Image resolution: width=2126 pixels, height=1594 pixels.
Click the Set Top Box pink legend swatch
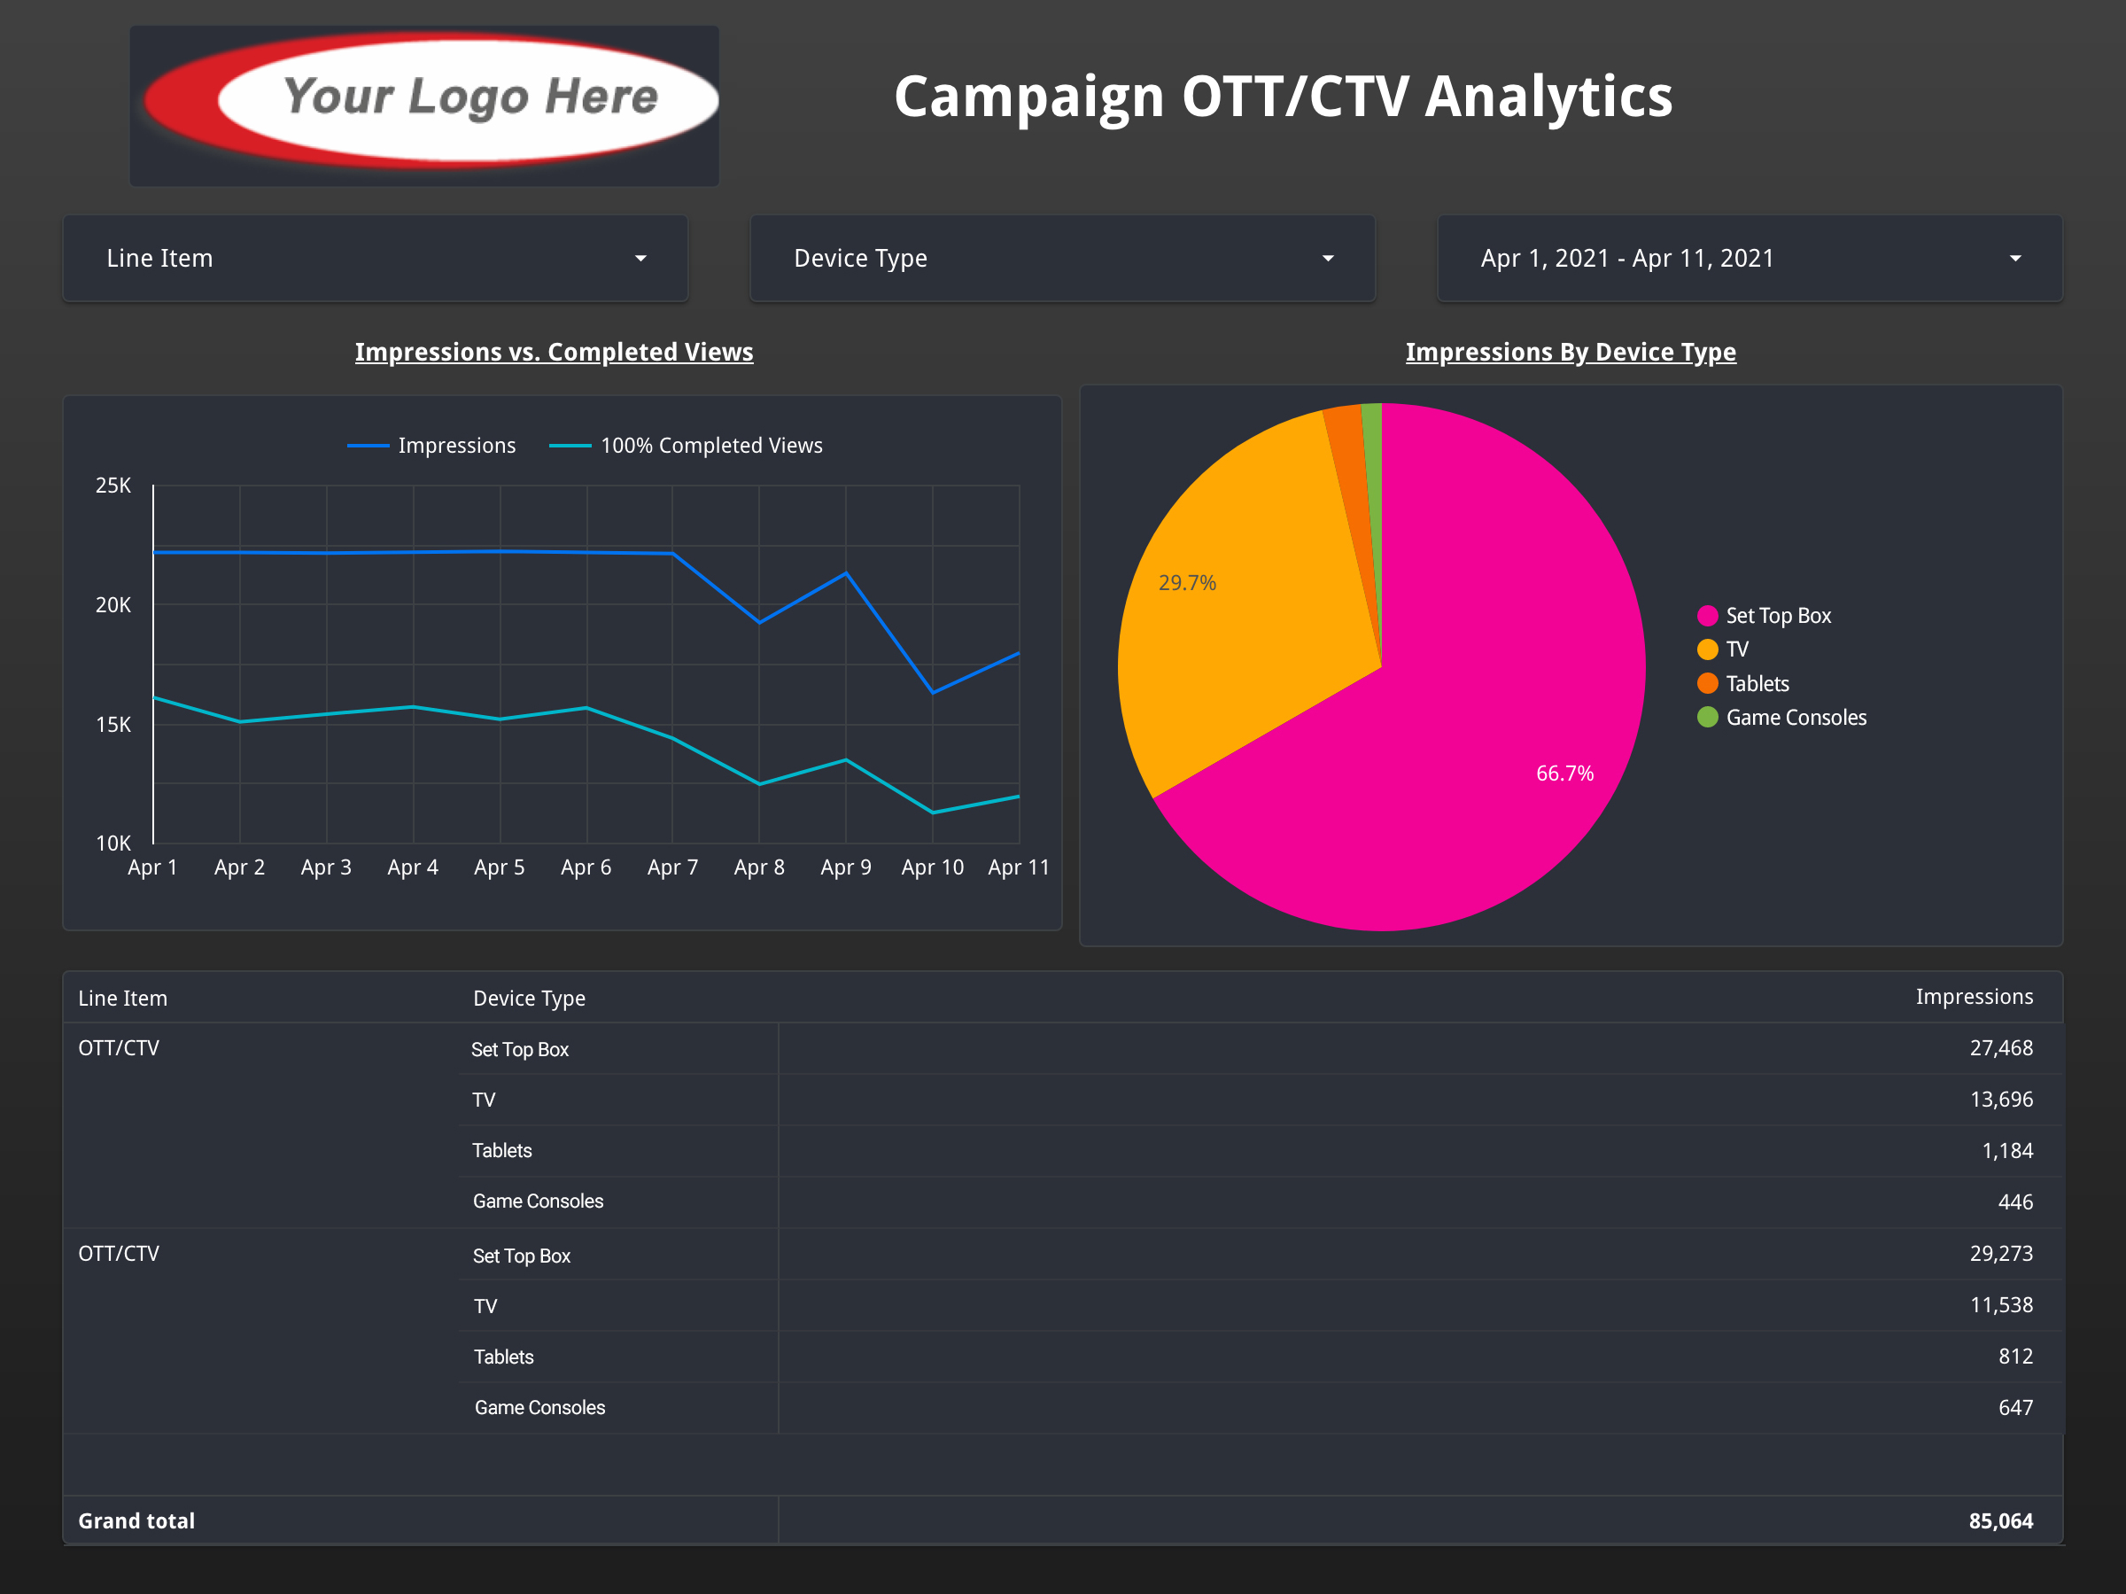click(x=1707, y=615)
